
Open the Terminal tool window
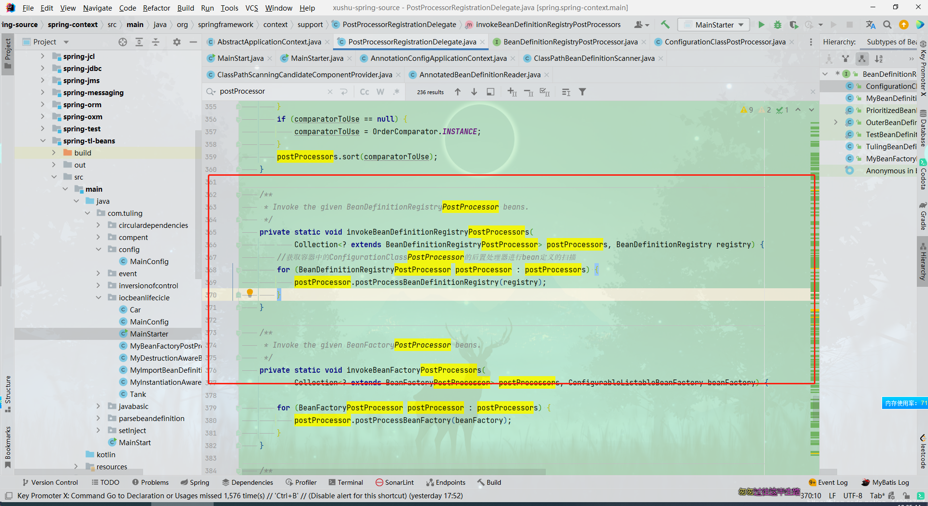tap(346, 482)
